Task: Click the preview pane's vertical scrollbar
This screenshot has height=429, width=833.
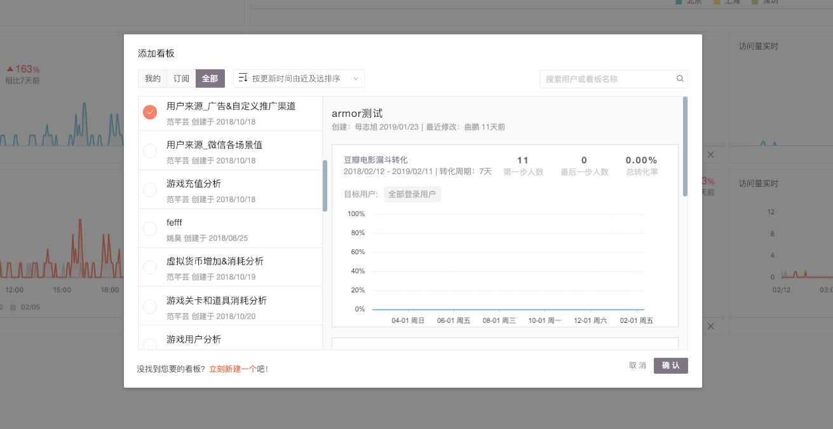Action: coord(685,146)
